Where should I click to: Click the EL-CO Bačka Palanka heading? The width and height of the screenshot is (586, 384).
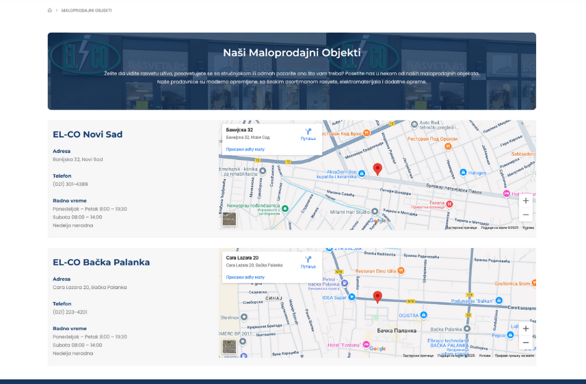click(101, 262)
